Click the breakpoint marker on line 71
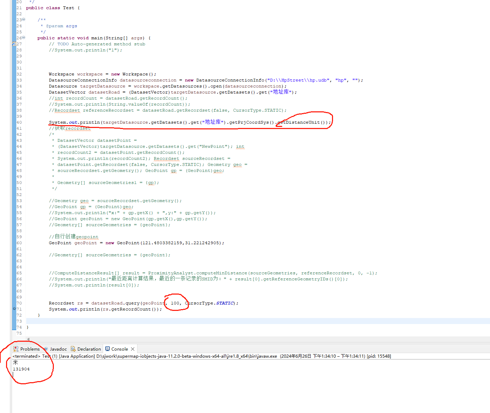Image resolution: width=490 pixels, height=413 pixels. coord(14,309)
